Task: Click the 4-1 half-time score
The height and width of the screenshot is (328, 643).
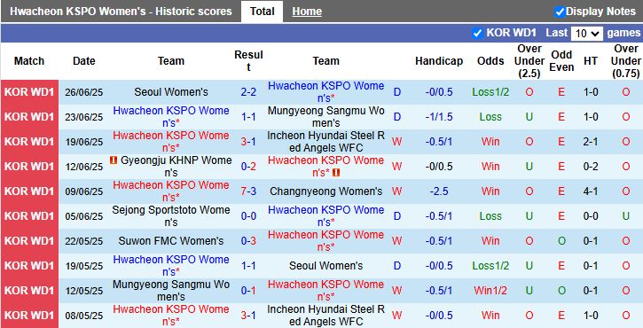Action: coord(591,191)
